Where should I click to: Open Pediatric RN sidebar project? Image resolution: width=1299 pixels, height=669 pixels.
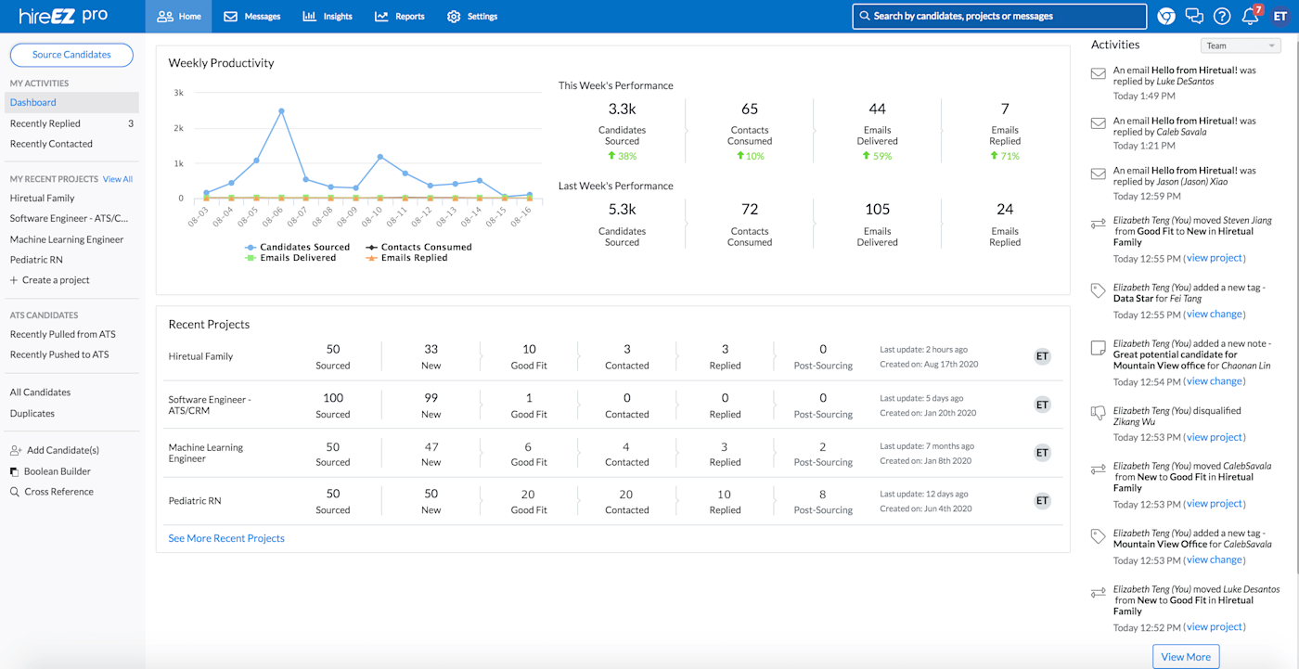tap(36, 260)
